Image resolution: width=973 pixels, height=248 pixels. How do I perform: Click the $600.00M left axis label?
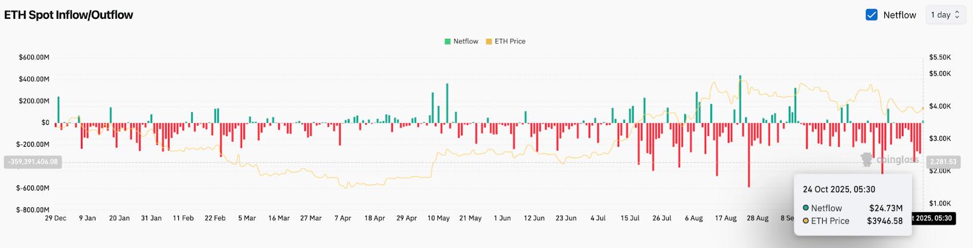[34, 58]
